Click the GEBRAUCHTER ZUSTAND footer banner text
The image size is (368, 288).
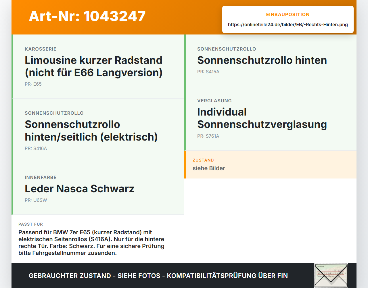(x=158, y=276)
